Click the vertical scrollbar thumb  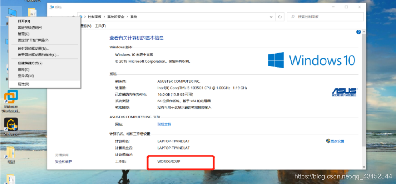coord(364,90)
